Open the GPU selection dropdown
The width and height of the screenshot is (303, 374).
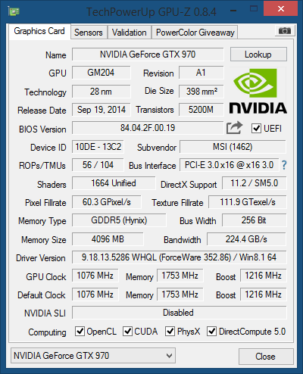tap(93, 356)
